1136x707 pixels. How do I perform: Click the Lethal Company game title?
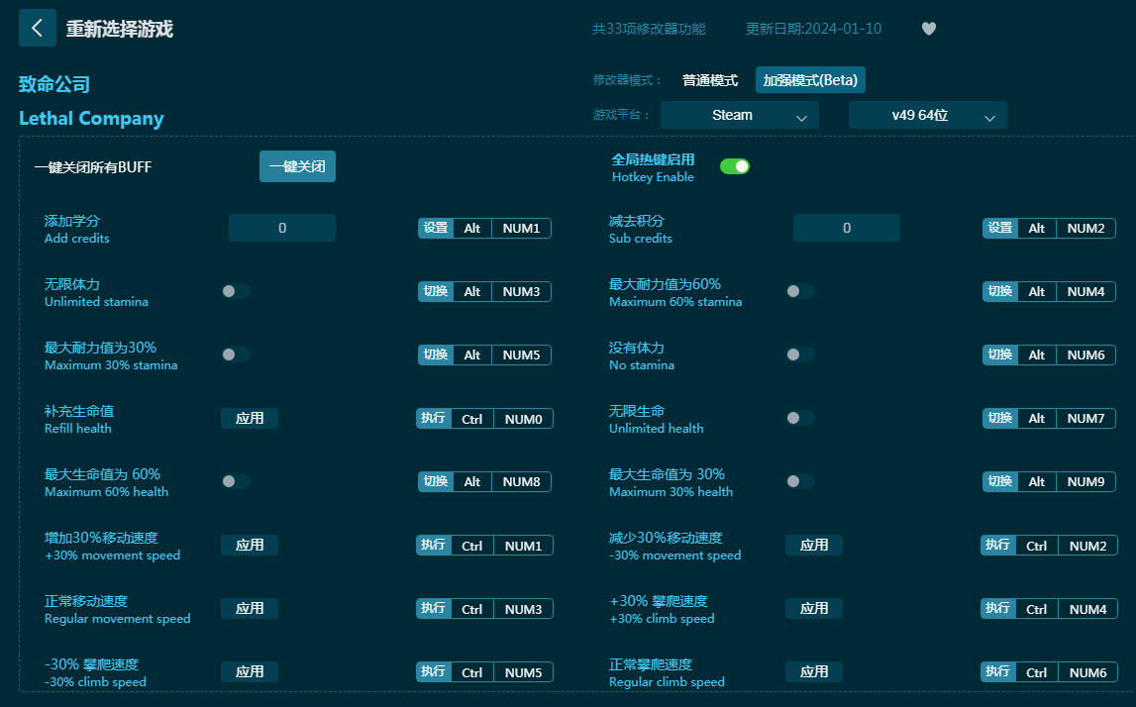pos(91,118)
